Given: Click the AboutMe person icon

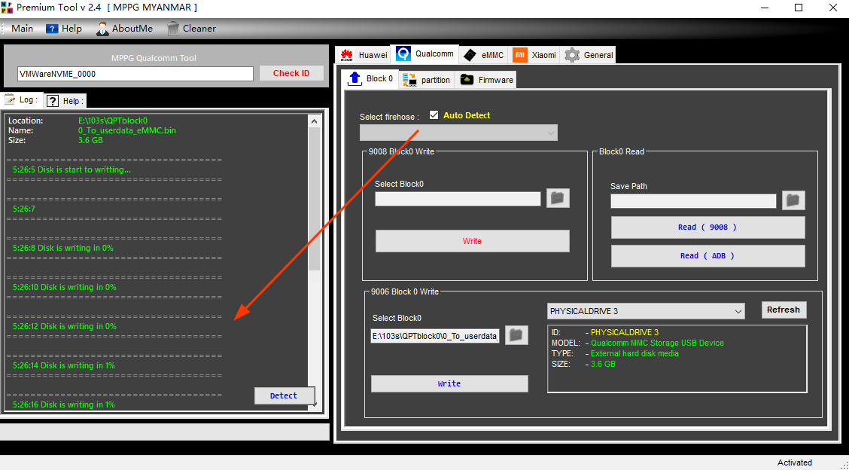Looking at the screenshot, I should coord(102,29).
